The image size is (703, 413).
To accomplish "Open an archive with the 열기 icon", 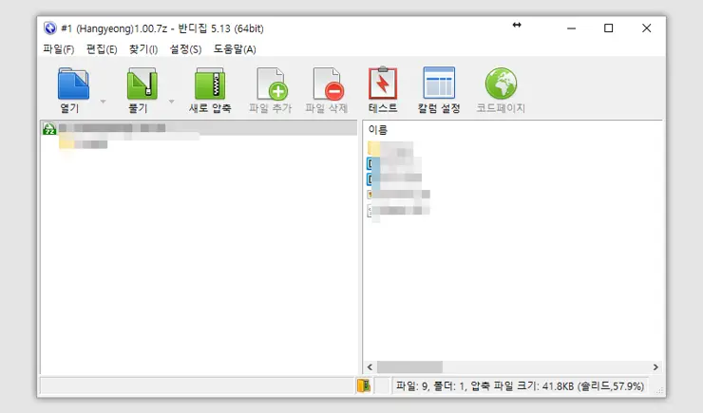I will (73, 84).
